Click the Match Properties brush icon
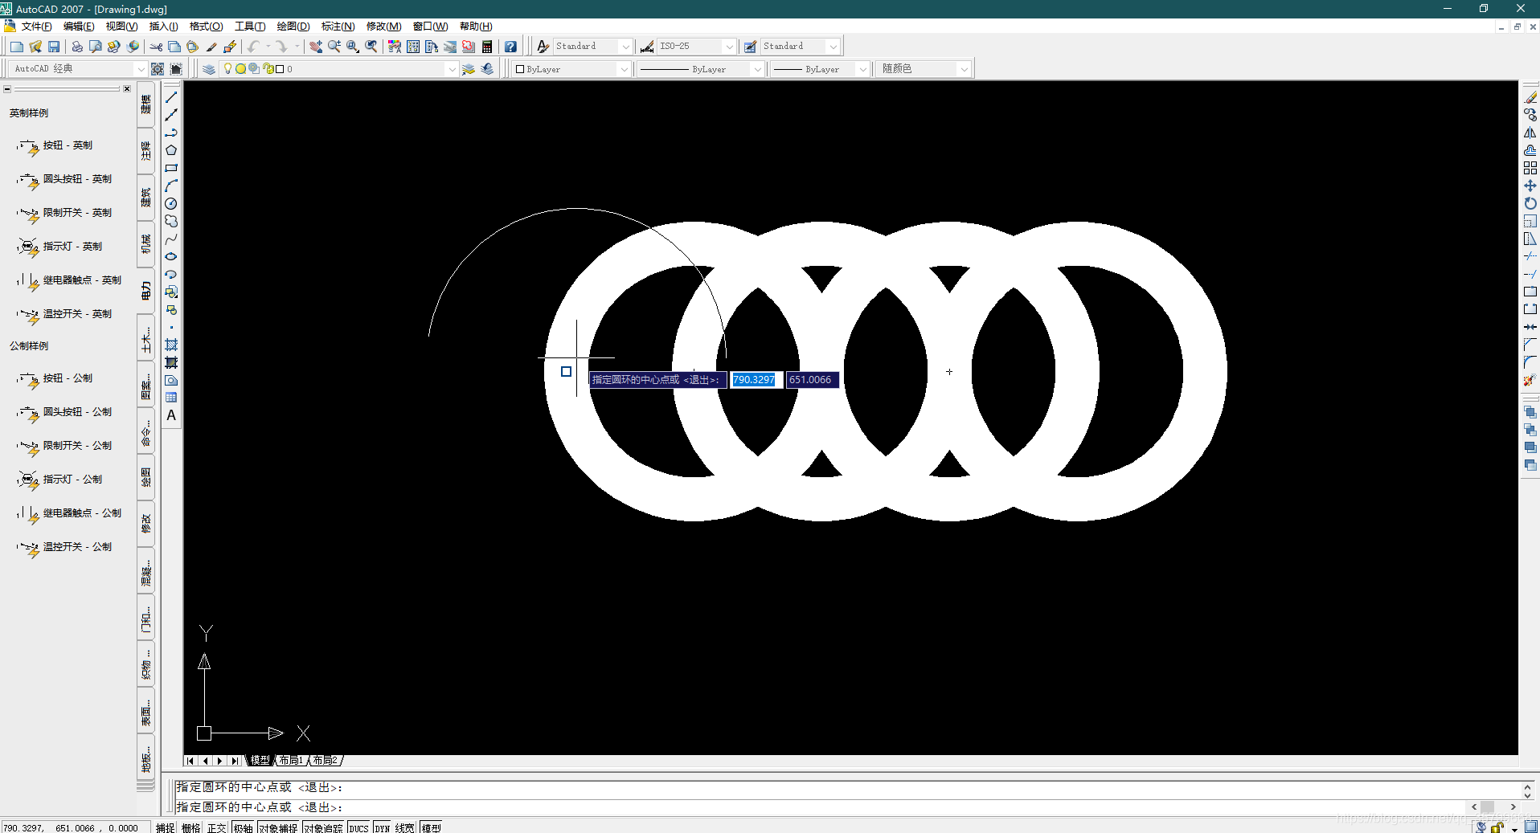 pos(211,47)
